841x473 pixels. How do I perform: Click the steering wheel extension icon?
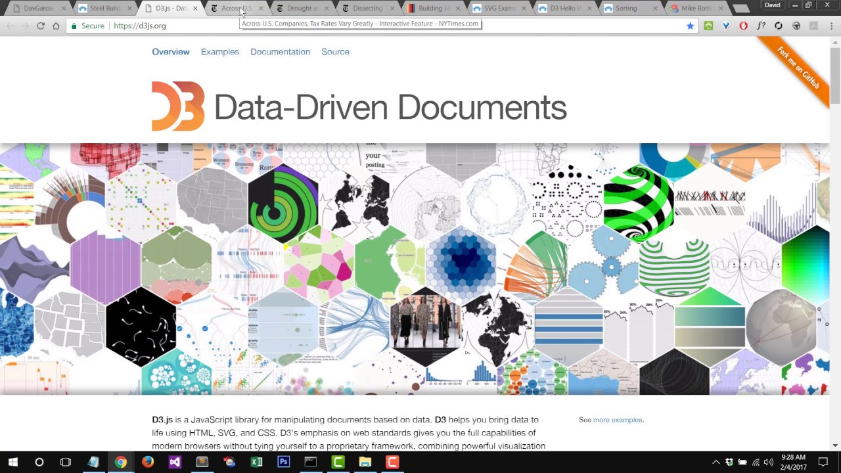coord(796,26)
